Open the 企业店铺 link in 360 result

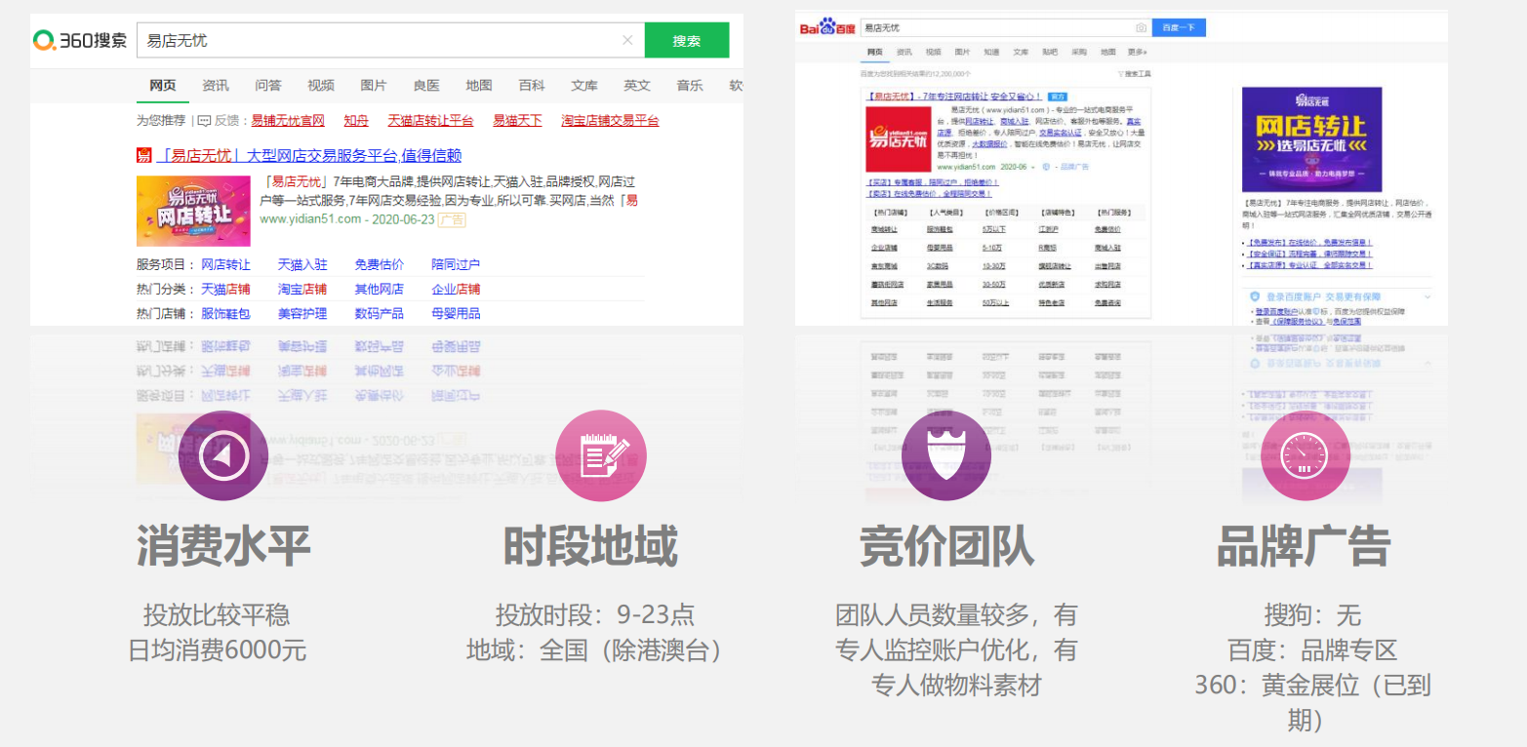point(456,290)
